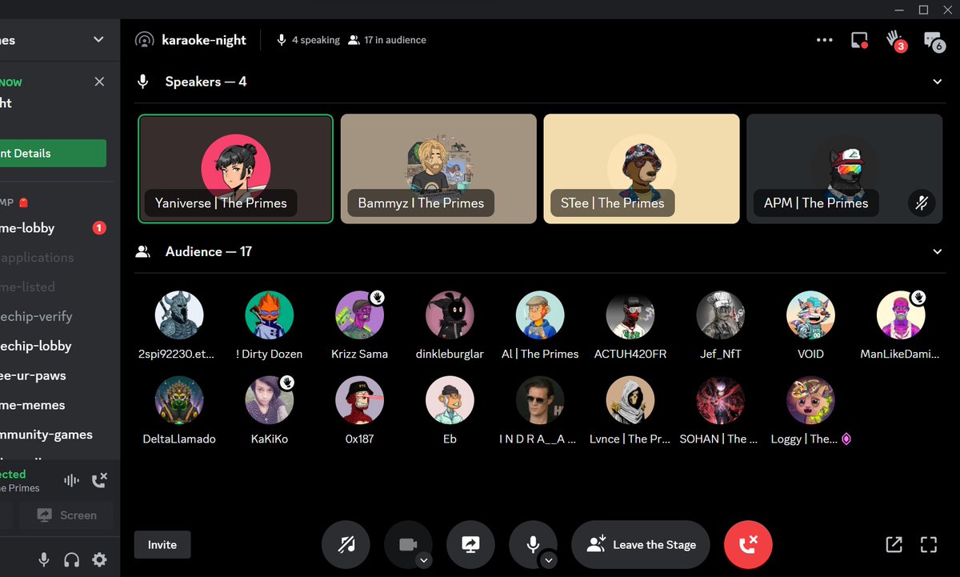Open the KaKiKo avatar
Viewport: 960px width, 577px height.
270,400
